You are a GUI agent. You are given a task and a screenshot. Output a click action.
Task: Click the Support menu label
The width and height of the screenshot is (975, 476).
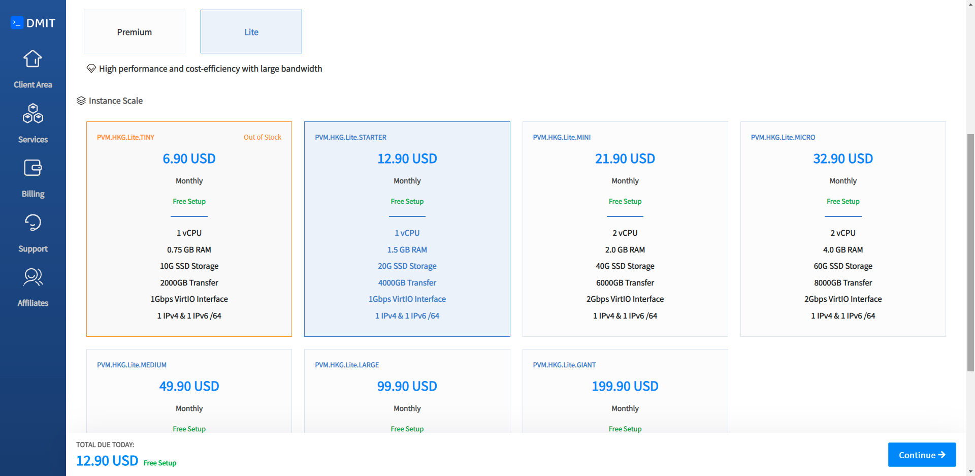tap(33, 249)
